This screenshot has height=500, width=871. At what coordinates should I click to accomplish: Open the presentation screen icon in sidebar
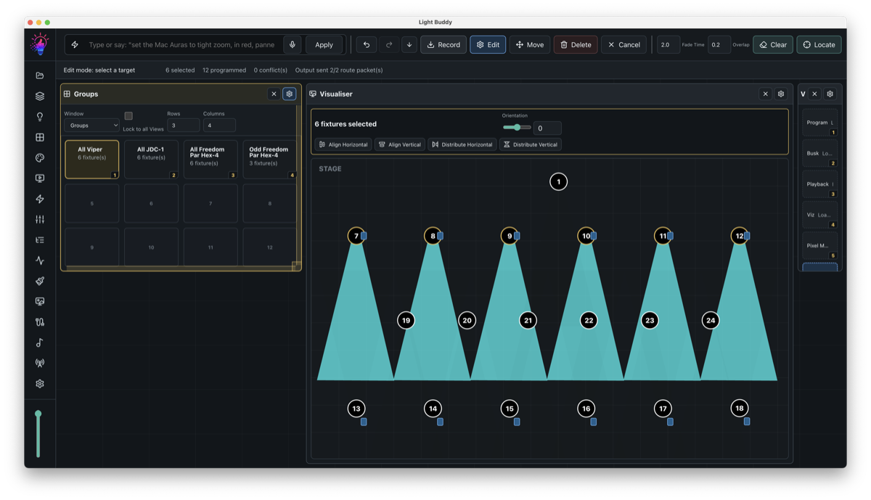point(40,301)
